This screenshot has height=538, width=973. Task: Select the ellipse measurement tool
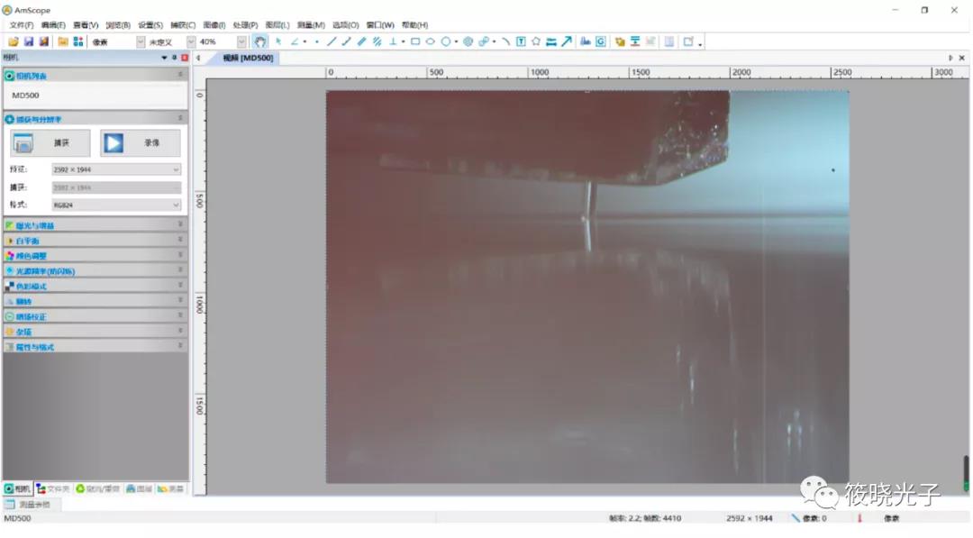pos(431,41)
